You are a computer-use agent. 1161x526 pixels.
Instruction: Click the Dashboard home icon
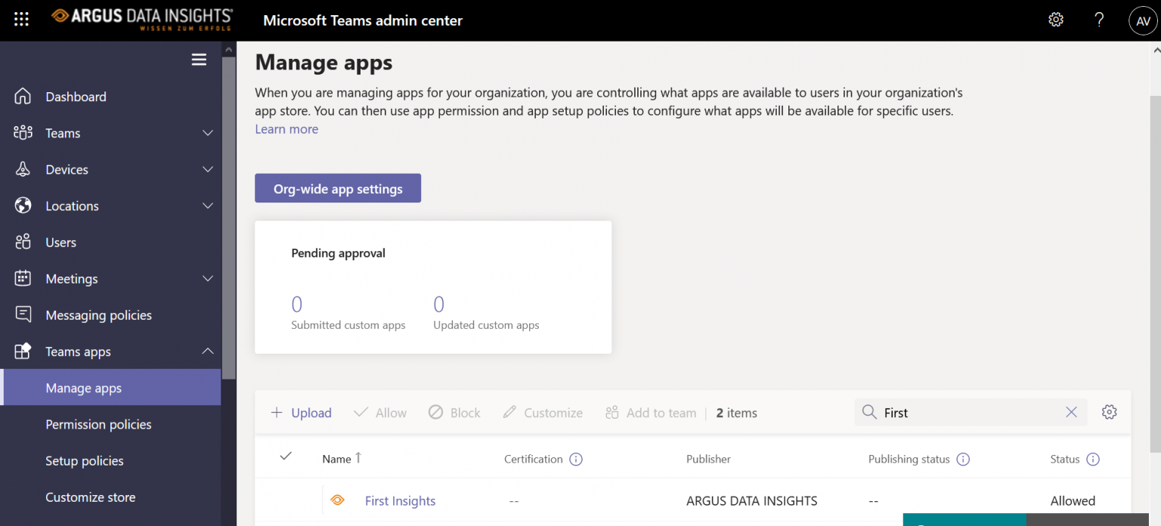(x=23, y=96)
